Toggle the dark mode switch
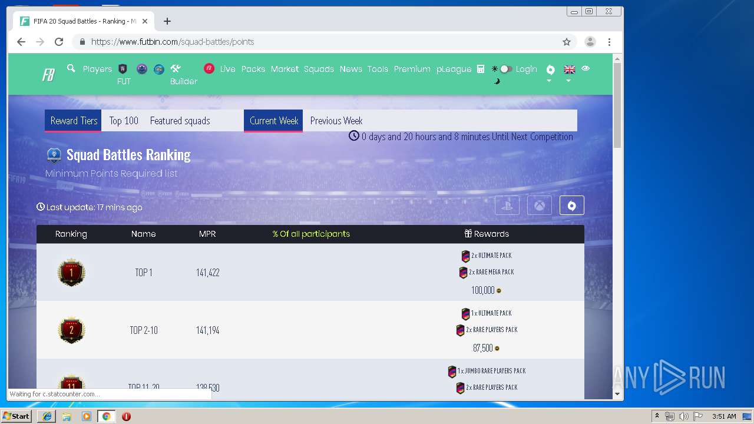This screenshot has height=424, width=754. tap(505, 69)
